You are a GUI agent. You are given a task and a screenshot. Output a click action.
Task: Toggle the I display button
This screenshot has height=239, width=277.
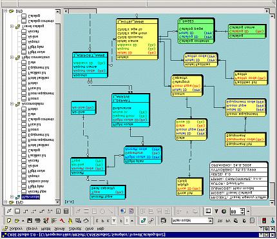pyautogui.click(x=127, y=221)
